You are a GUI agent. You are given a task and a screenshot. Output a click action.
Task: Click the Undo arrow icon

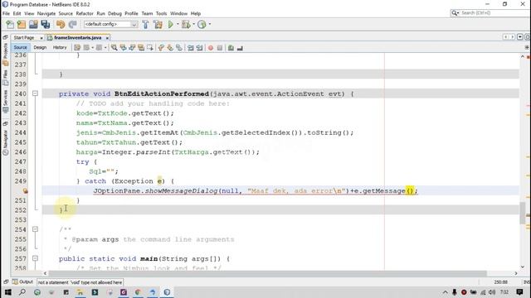coord(61,24)
